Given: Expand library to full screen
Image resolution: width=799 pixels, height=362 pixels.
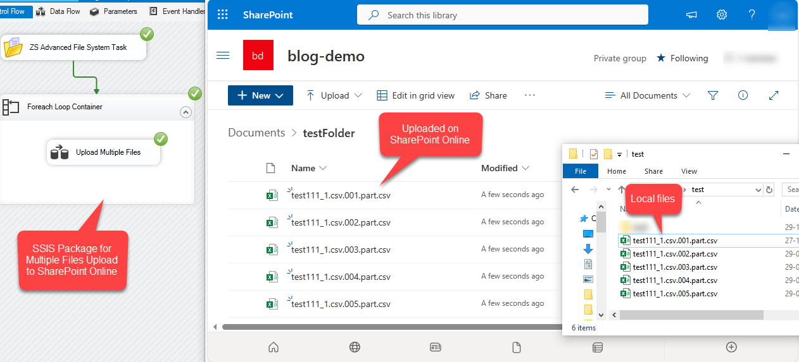Looking at the screenshot, I should click(x=774, y=95).
